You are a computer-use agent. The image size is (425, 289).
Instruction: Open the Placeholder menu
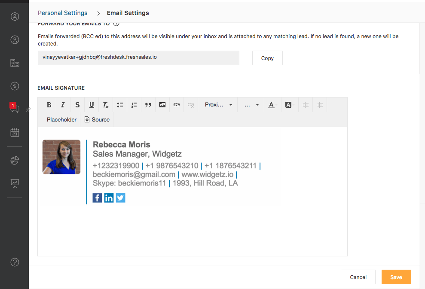[61, 120]
